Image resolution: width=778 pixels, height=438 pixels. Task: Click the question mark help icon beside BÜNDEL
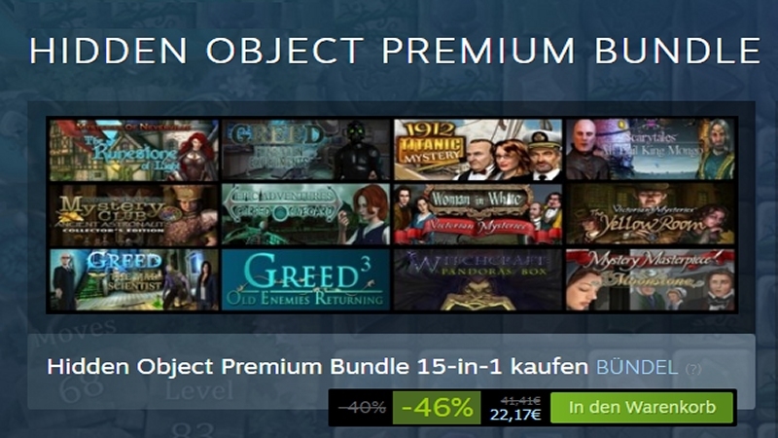tap(693, 369)
